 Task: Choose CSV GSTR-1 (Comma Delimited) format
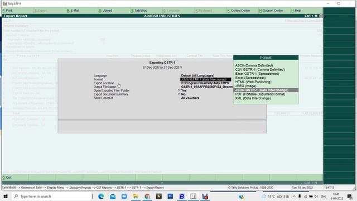click(260, 70)
